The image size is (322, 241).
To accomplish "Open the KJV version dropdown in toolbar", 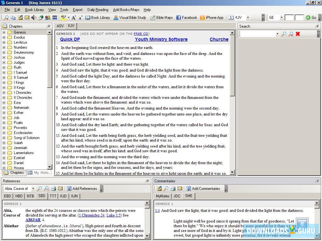I will (x=248, y=18).
